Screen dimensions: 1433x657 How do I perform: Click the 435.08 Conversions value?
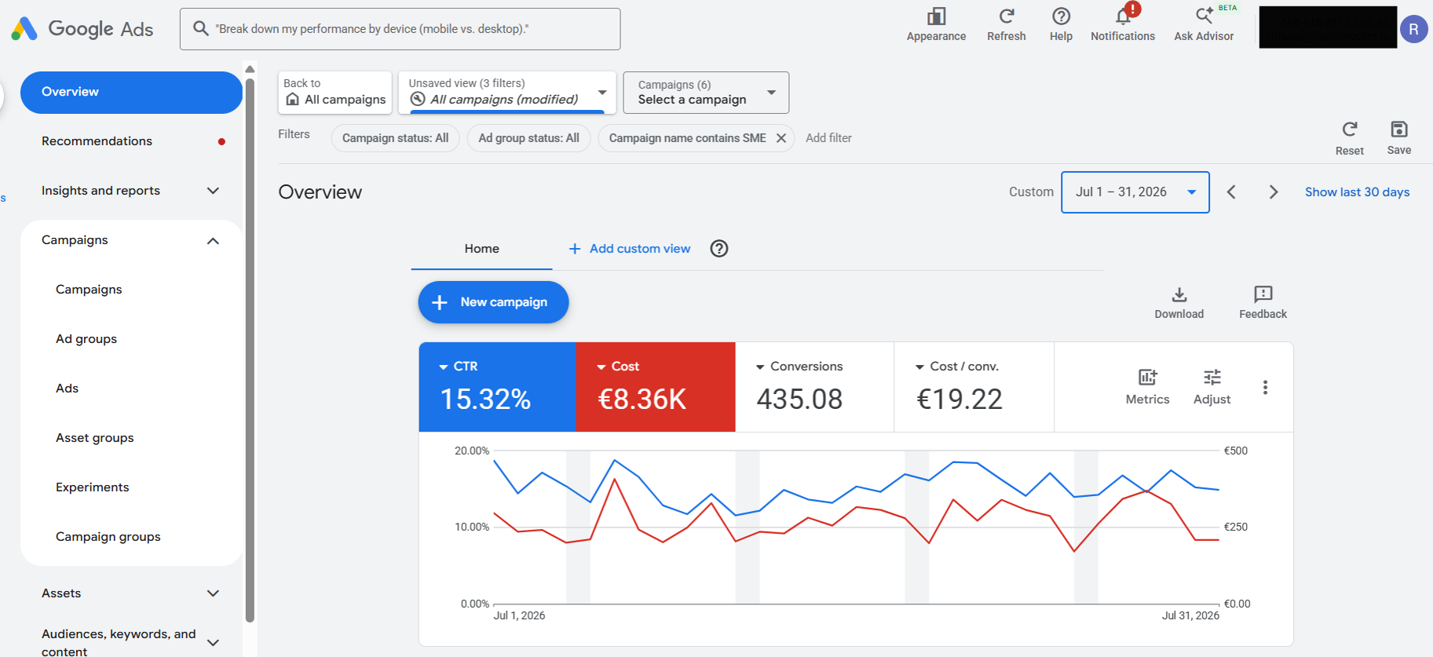click(x=799, y=400)
